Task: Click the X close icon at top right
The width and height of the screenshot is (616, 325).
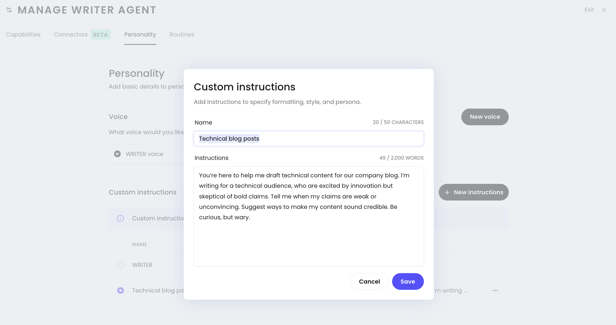Action: point(604,10)
